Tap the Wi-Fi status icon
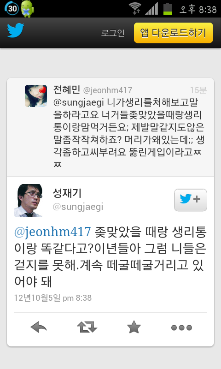 click(x=135, y=9)
